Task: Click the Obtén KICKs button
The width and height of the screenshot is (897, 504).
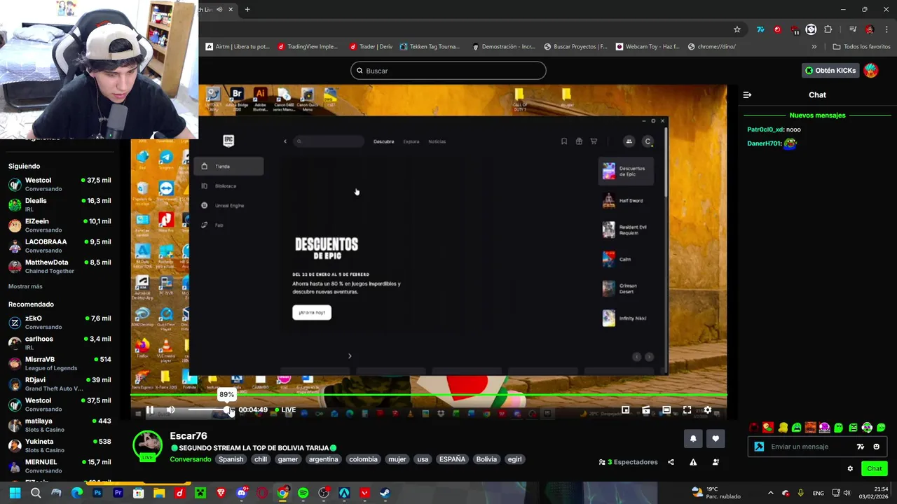Action: pyautogui.click(x=830, y=71)
